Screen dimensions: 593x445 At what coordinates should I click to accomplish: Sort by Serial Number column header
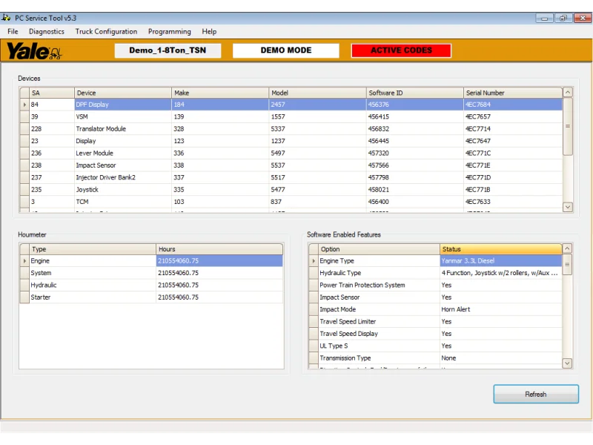point(513,93)
